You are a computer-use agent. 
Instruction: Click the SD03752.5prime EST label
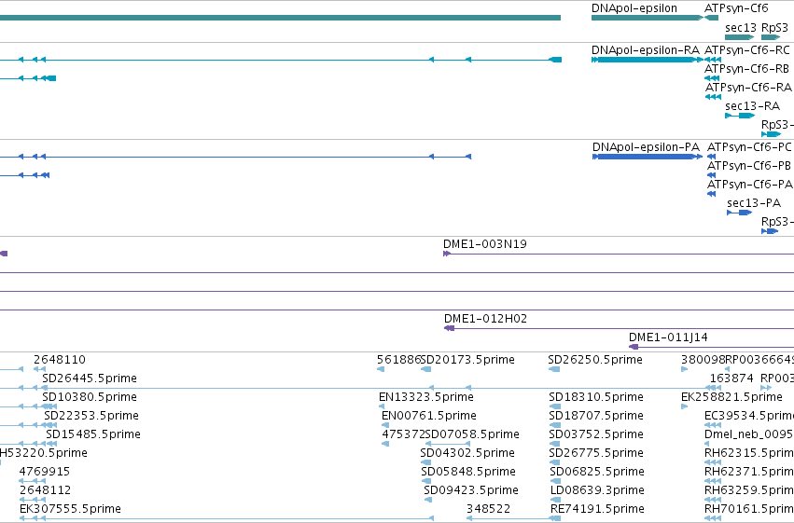point(596,434)
